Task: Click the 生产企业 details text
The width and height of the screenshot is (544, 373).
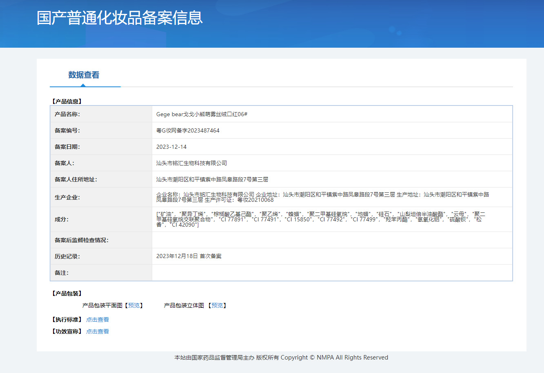Action: tap(323, 197)
